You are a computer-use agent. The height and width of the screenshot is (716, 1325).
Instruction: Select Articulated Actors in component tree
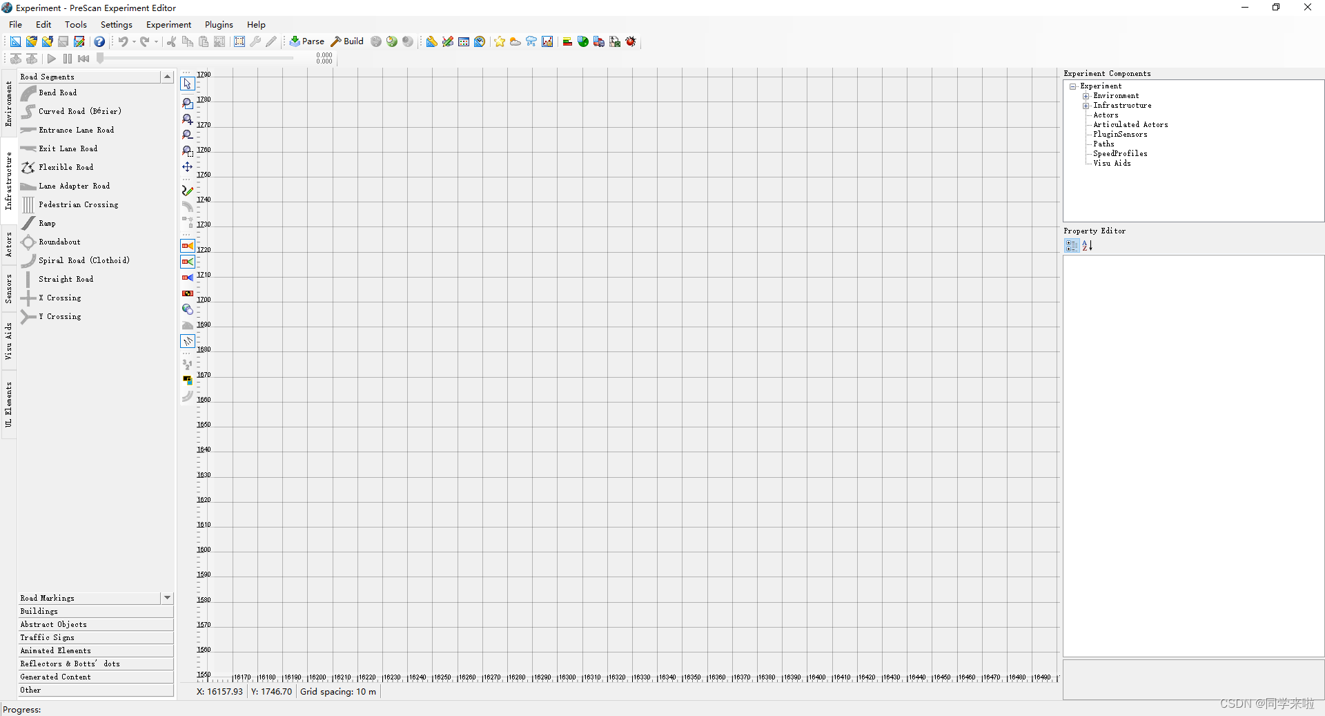tap(1130, 125)
